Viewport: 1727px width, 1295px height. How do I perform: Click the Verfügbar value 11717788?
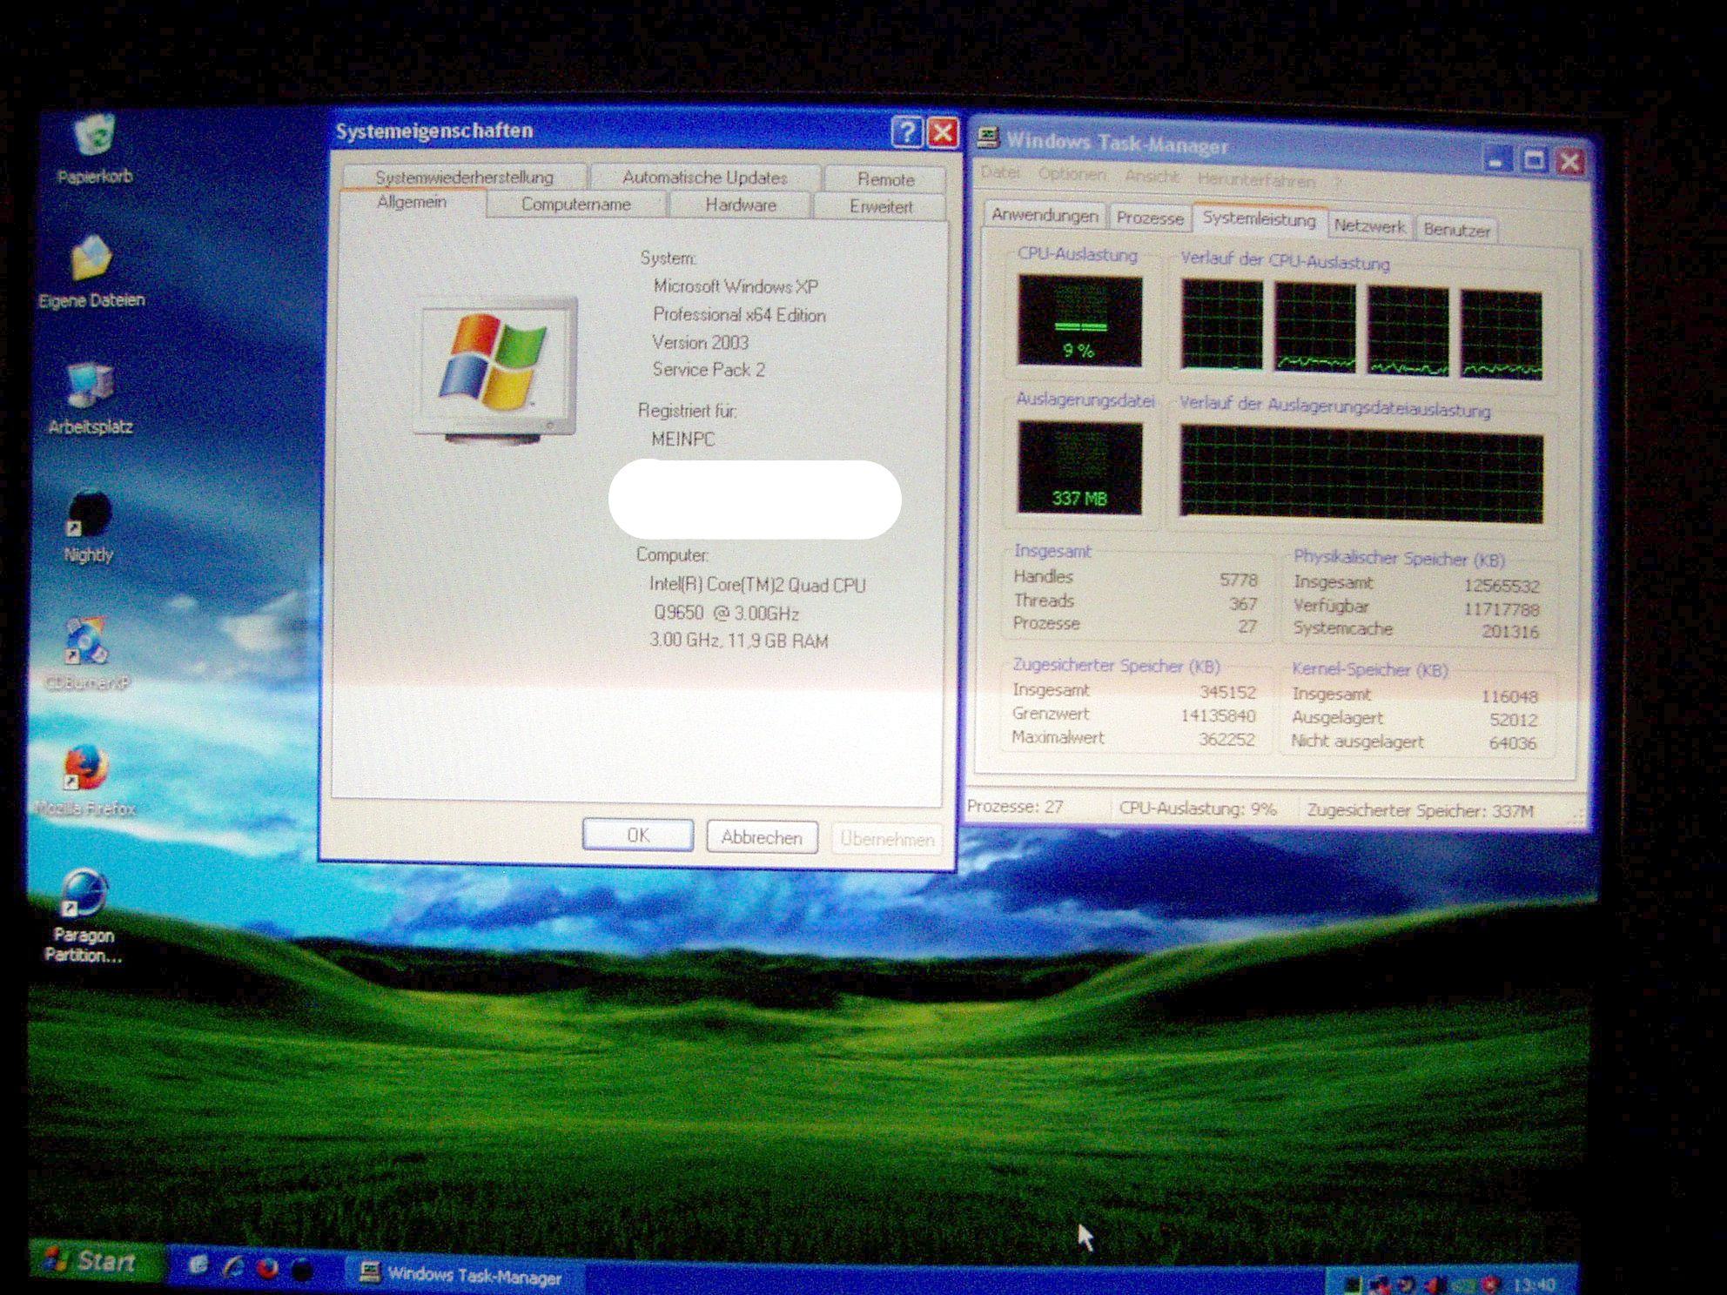[1501, 609]
